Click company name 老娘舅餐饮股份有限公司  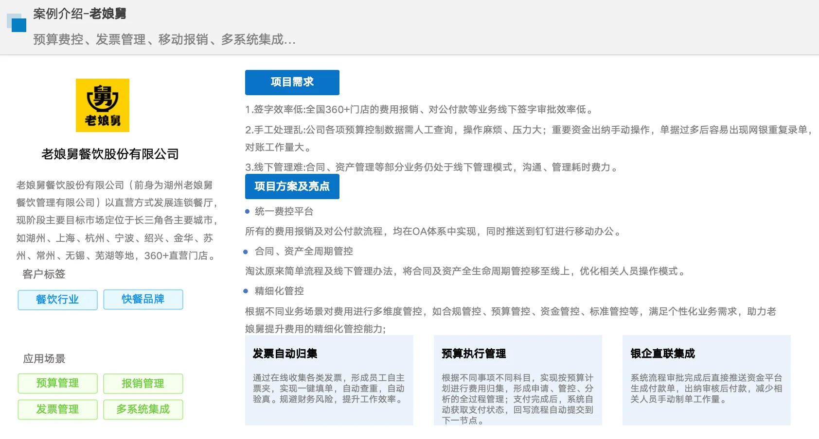pos(110,154)
